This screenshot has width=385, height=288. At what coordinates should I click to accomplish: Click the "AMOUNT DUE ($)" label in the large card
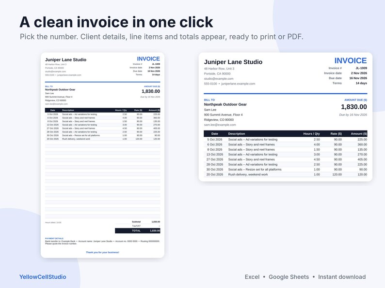click(x=355, y=100)
